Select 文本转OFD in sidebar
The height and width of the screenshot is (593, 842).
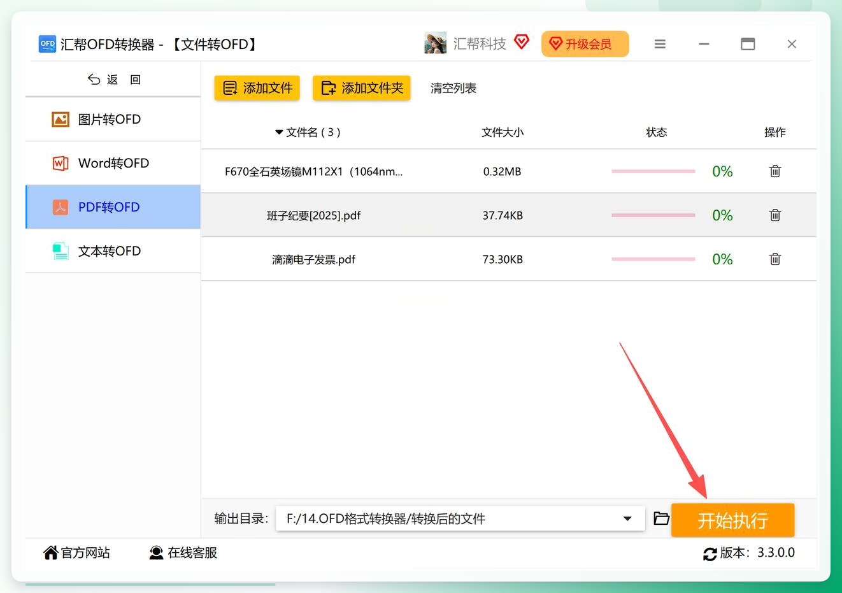(113, 251)
